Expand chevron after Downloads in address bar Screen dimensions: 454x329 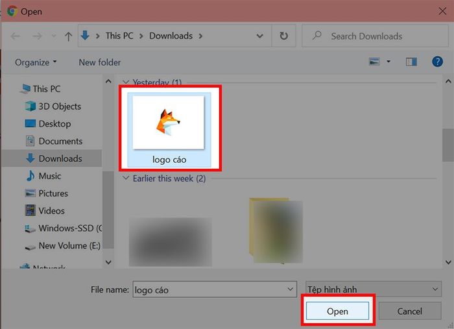coord(200,36)
